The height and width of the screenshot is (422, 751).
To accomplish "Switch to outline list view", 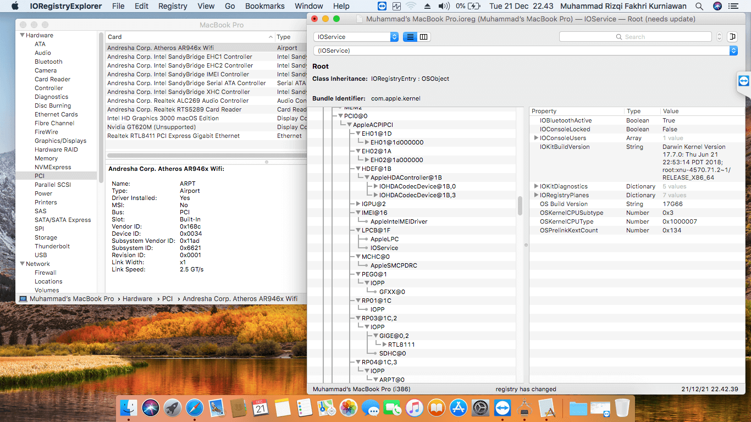I will (410, 37).
